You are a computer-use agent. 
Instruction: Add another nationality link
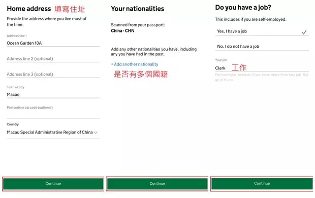(x=135, y=64)
